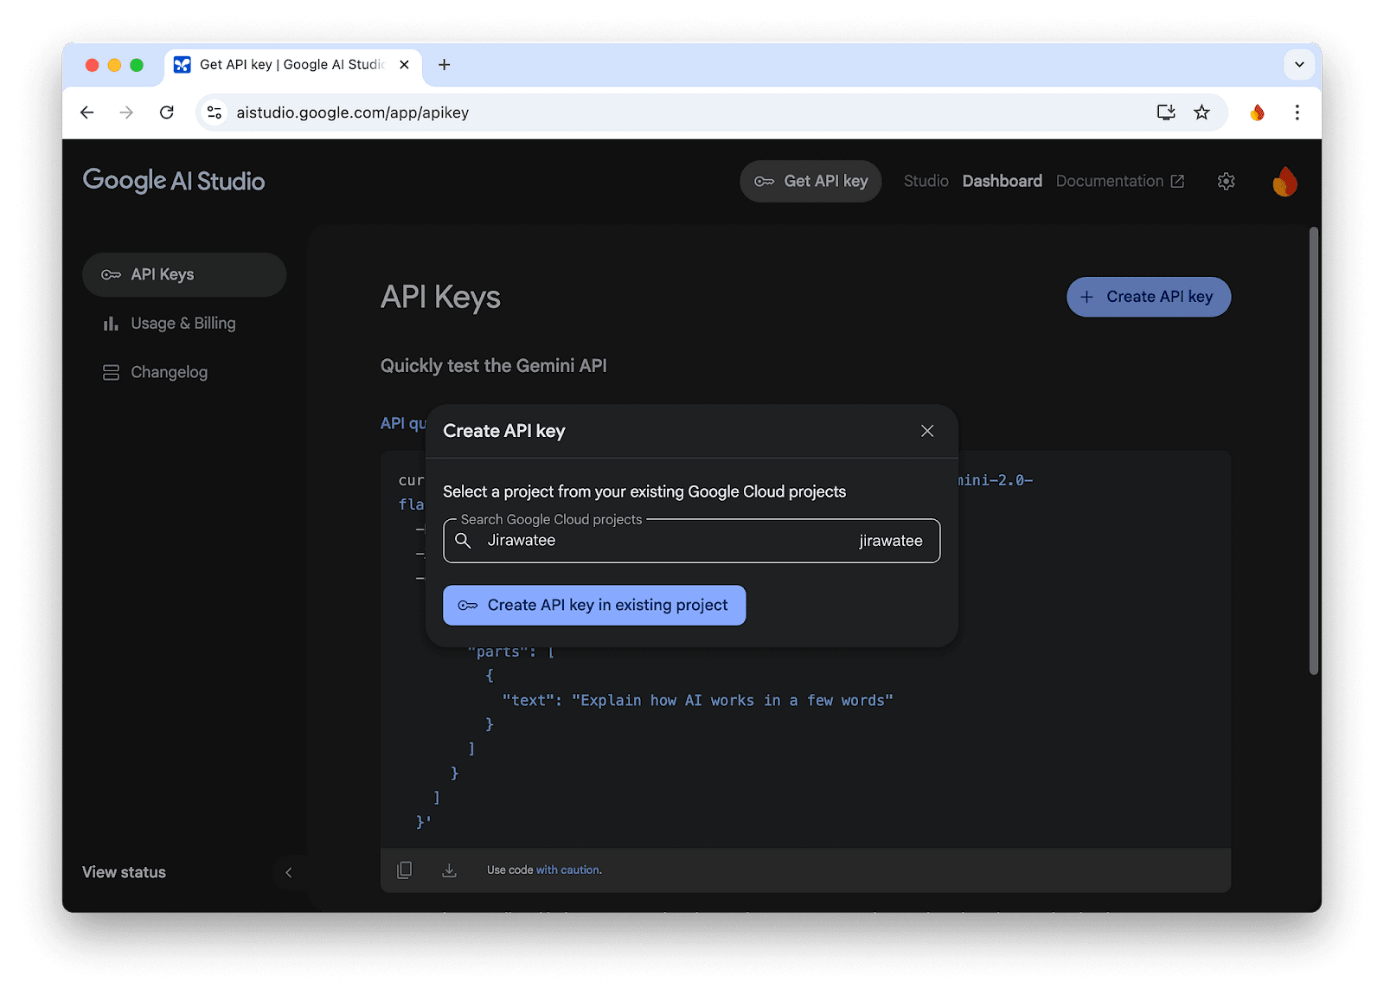This screenshot has height=995, width=1384.
Task: Close the Create API key dialog
Action: pyautogui.click(x=927, y=431)
